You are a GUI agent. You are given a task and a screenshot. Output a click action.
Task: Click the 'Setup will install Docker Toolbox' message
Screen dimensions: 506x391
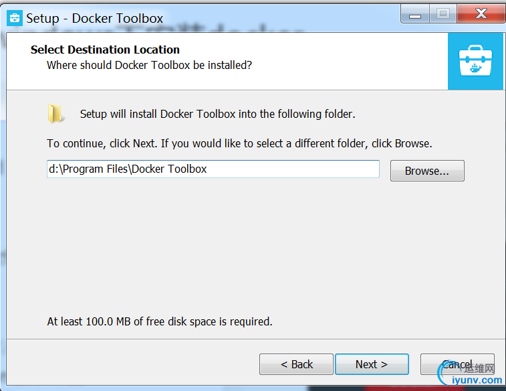pos(217,114)
